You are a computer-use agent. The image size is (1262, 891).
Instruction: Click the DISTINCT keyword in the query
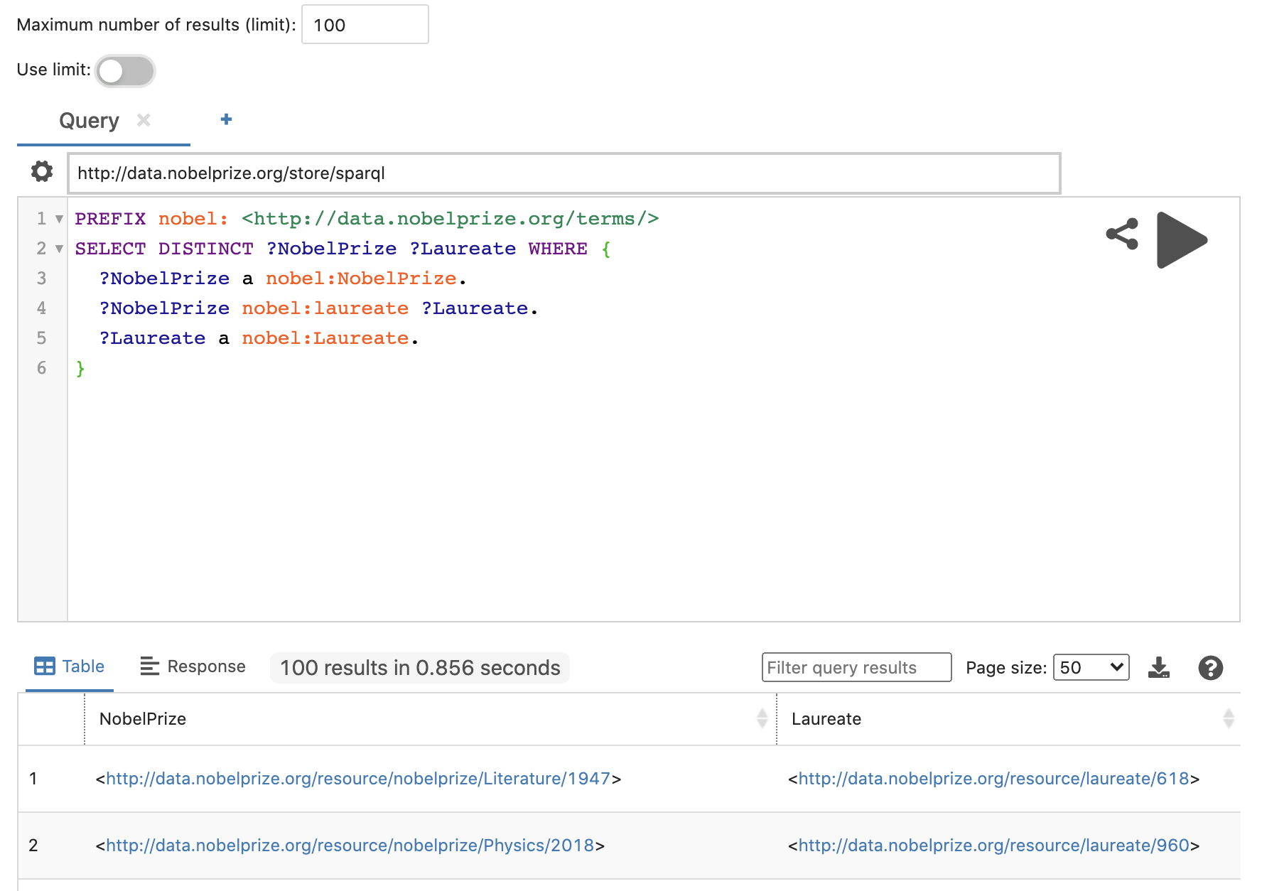point(206,249)
